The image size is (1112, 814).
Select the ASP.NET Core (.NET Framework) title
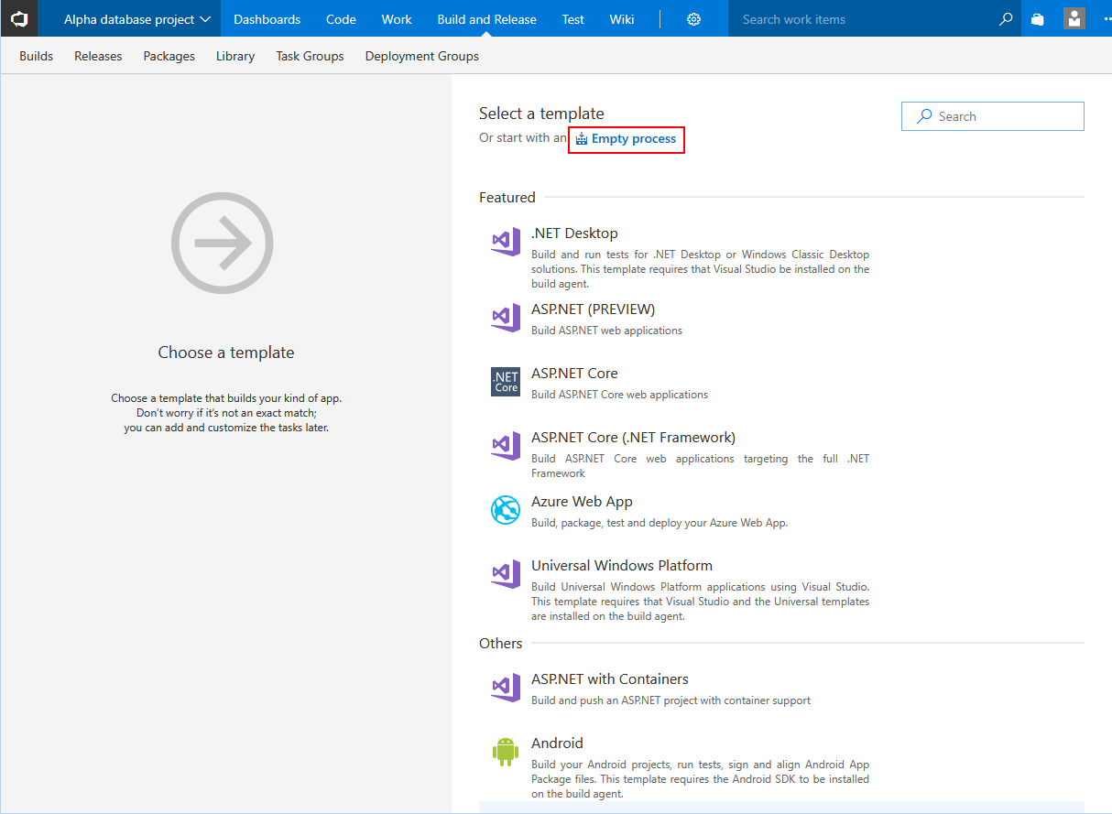click(x=634, y=438)
